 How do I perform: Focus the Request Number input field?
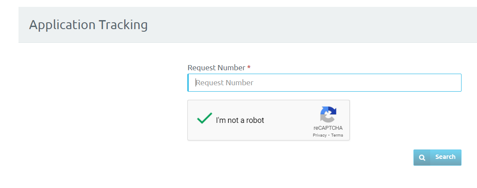click(324, 83)
